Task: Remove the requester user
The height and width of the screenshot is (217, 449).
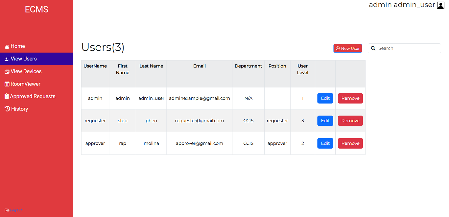Action: coord(350,121)
